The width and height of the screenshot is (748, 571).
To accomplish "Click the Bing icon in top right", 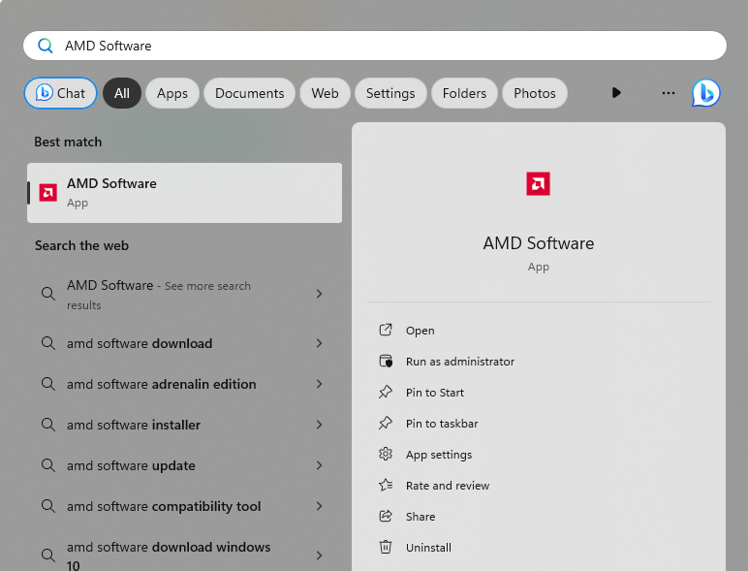I will (x=705, y=93).
